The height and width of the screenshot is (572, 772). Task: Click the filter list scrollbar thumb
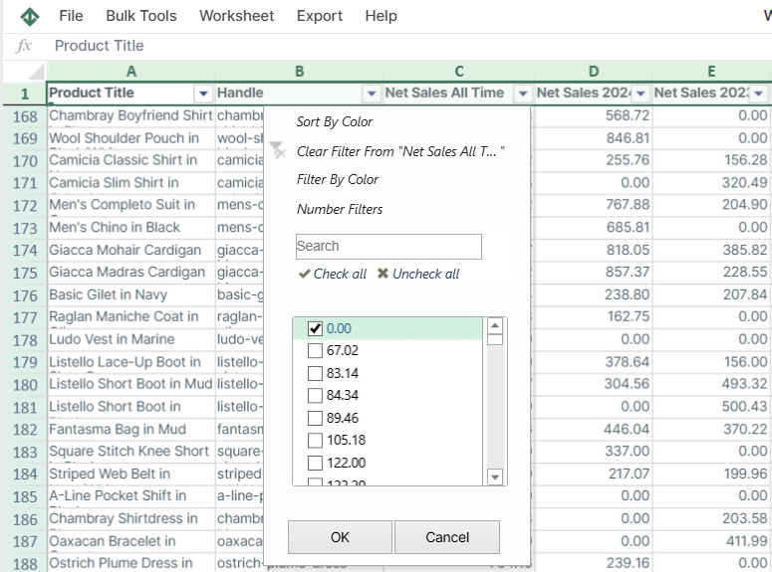coord(495,340)
